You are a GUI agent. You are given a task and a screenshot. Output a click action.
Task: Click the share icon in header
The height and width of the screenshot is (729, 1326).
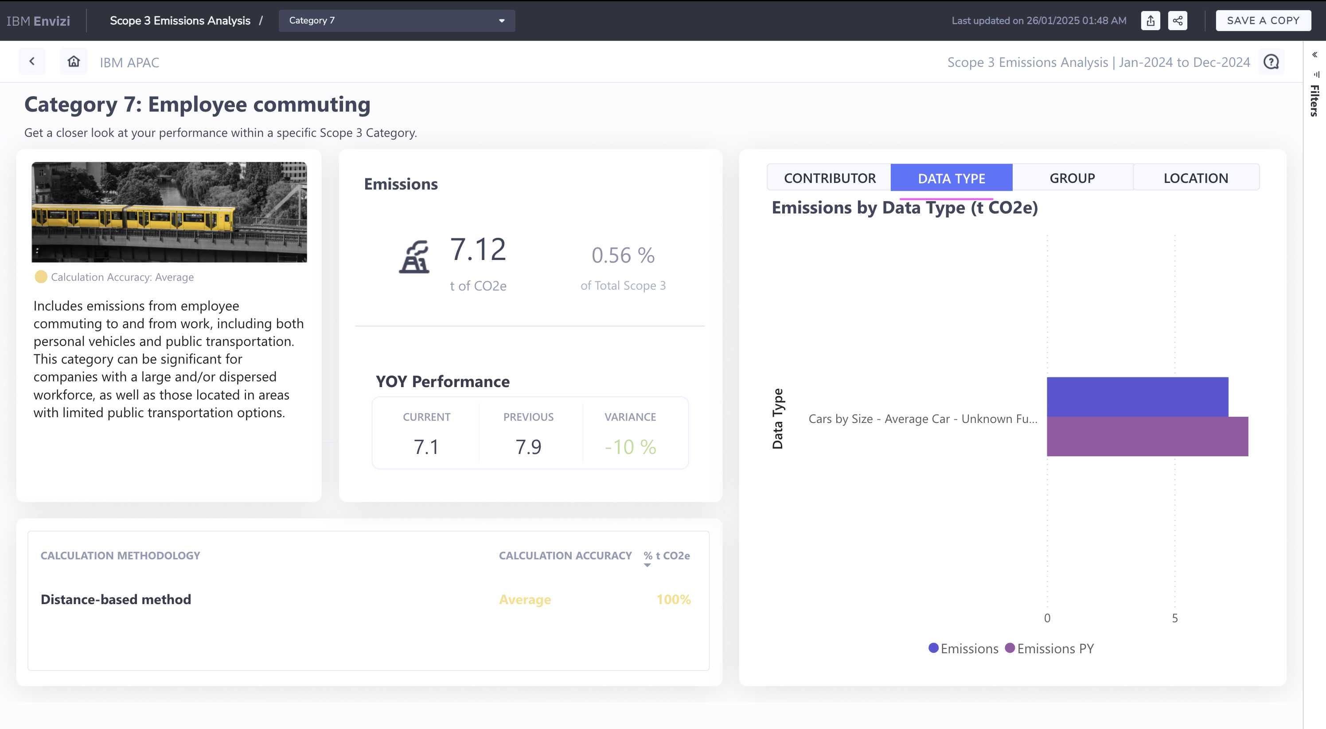1177,20
